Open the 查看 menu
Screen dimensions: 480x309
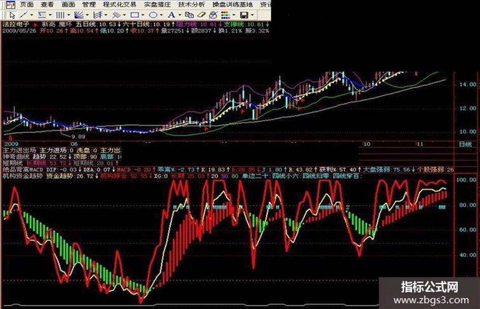coord(47,5)
